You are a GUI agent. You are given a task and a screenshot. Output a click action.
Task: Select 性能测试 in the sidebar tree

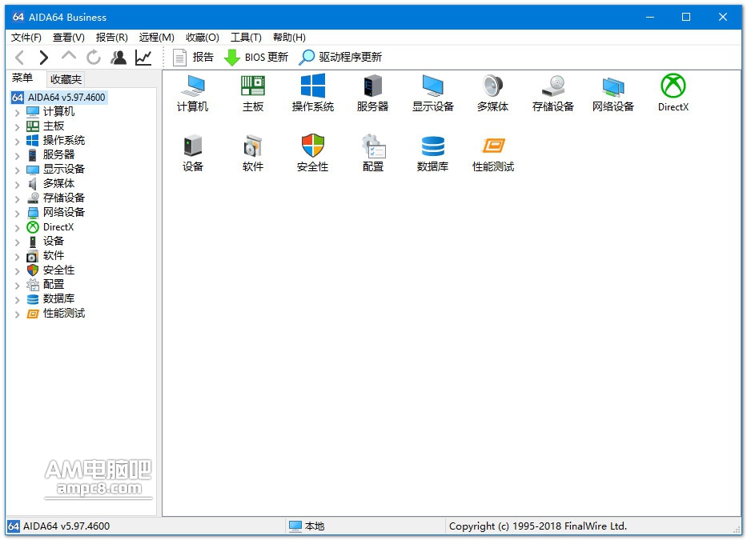tap(56, 313)
